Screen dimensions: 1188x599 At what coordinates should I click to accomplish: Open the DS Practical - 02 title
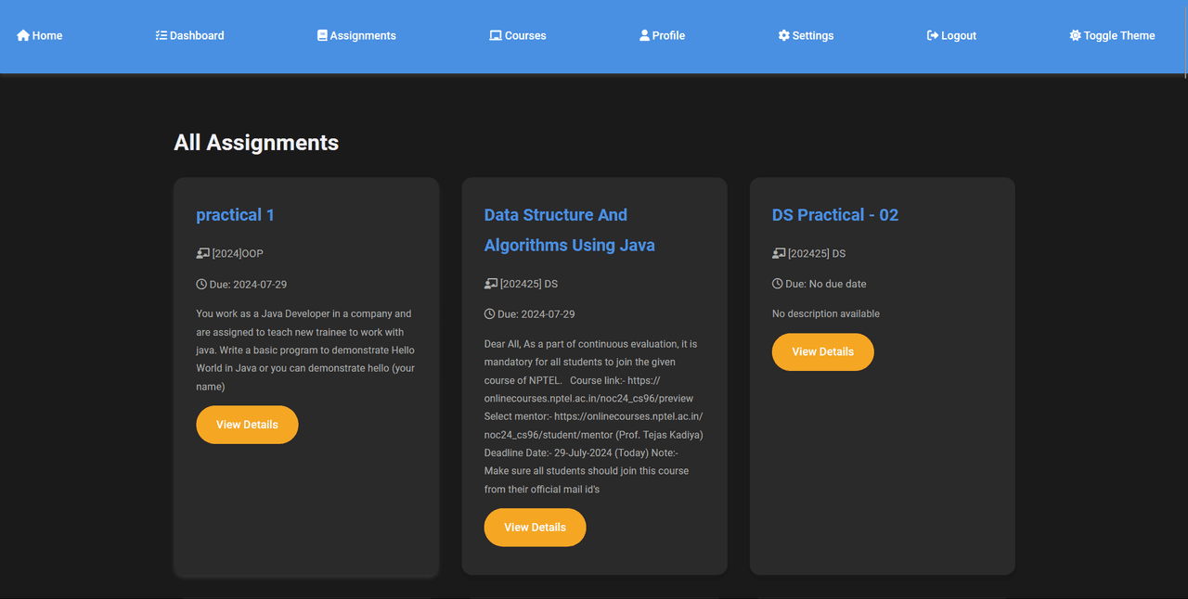(x=834, y=215)
